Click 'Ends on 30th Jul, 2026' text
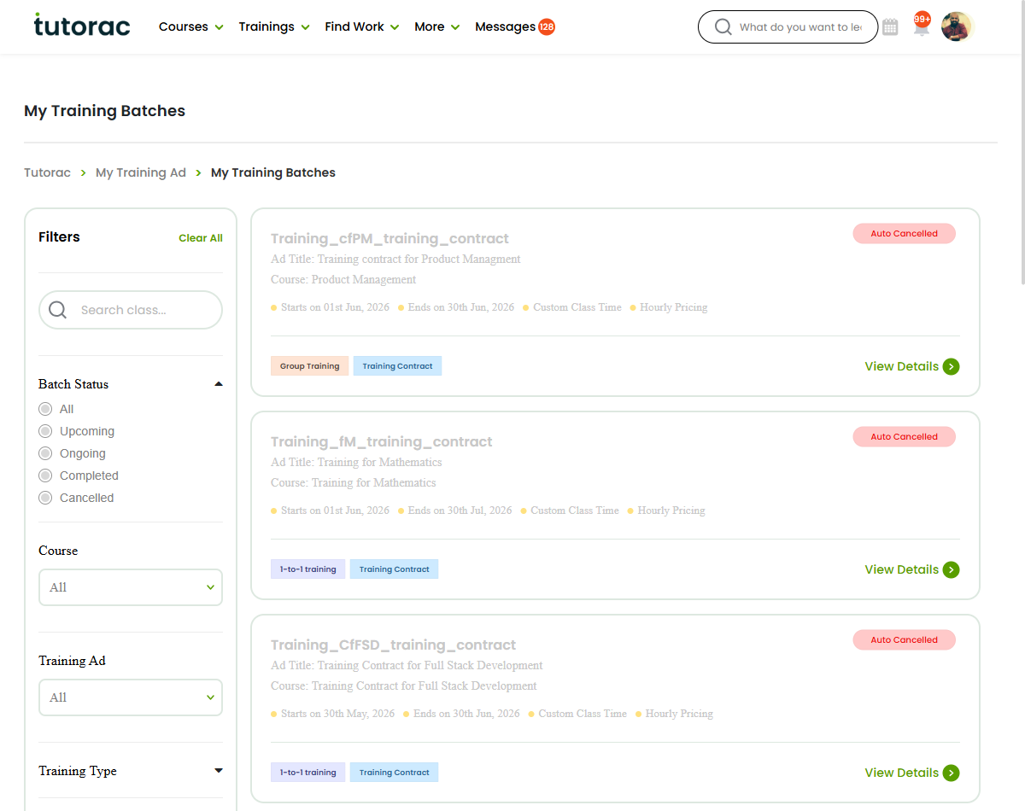 tap(460, 511)
